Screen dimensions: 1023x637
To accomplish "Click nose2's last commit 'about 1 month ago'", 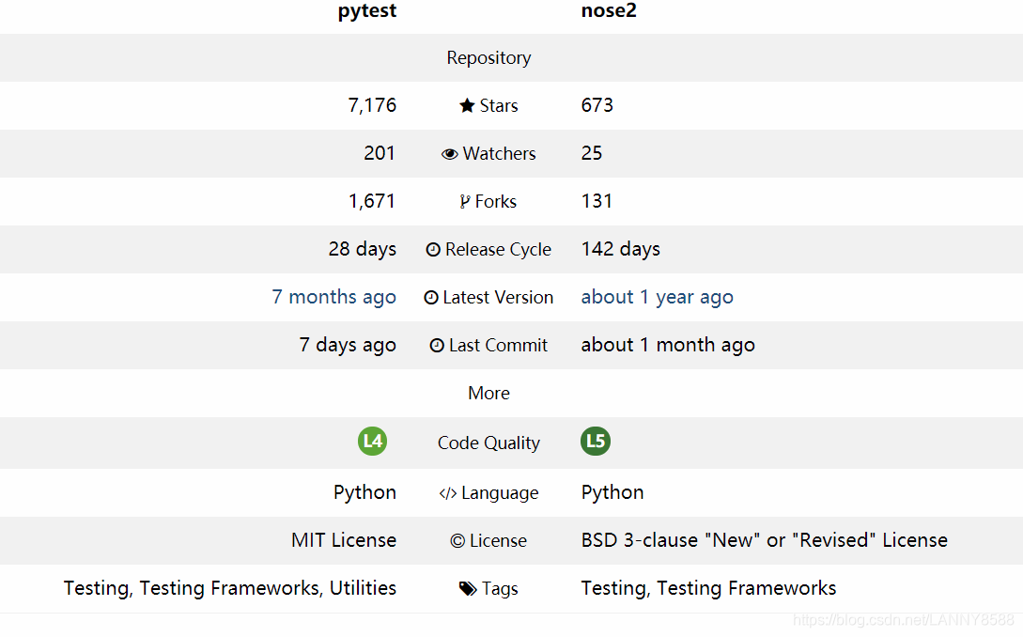I will point(668,345).
